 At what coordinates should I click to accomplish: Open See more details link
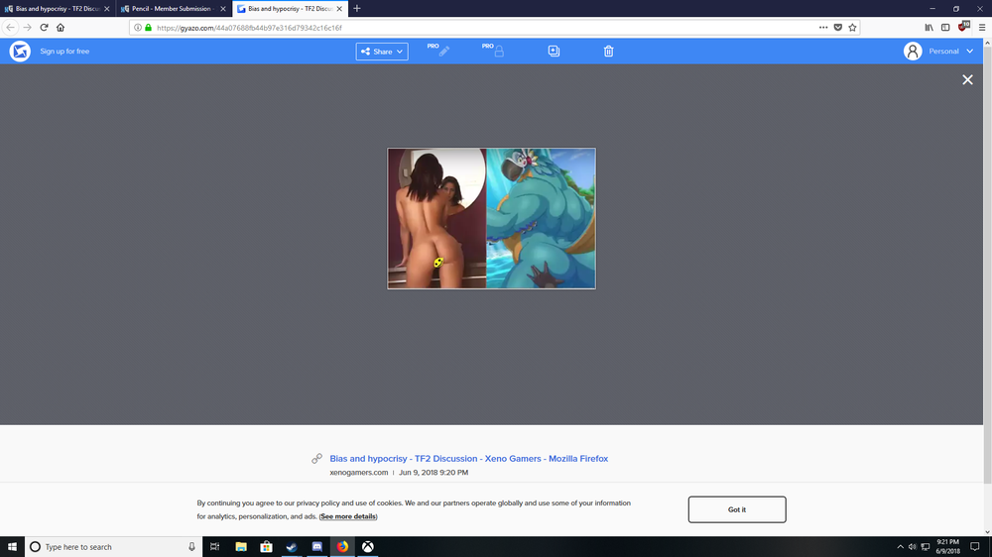[x=348, y=516]
